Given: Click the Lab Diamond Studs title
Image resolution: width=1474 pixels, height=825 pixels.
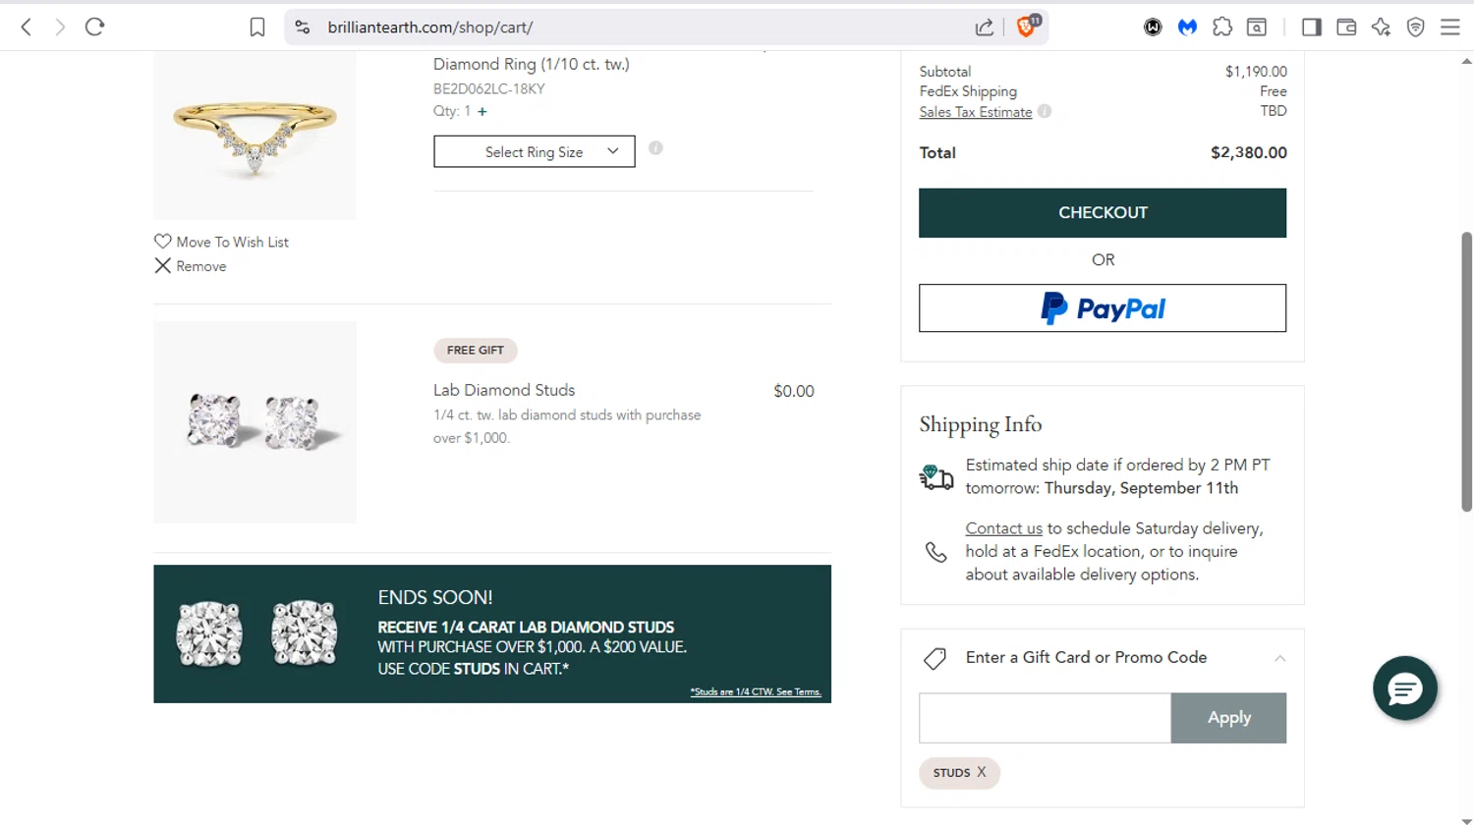Looking at the screenshot, I should click(x=504, y=390).
